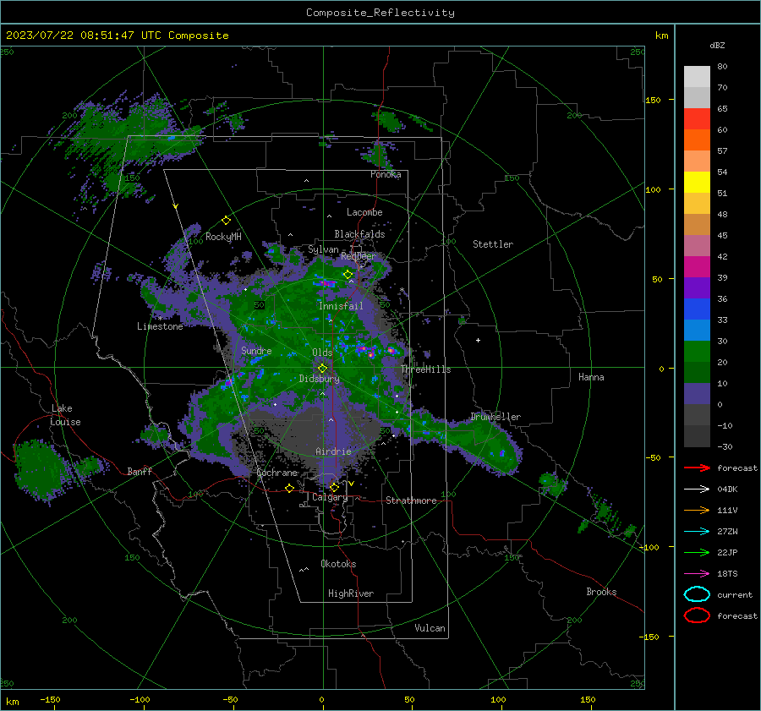This screenshot has height=711, width=761.
Task: Click the Airdrie label
Action: [333, 451]
